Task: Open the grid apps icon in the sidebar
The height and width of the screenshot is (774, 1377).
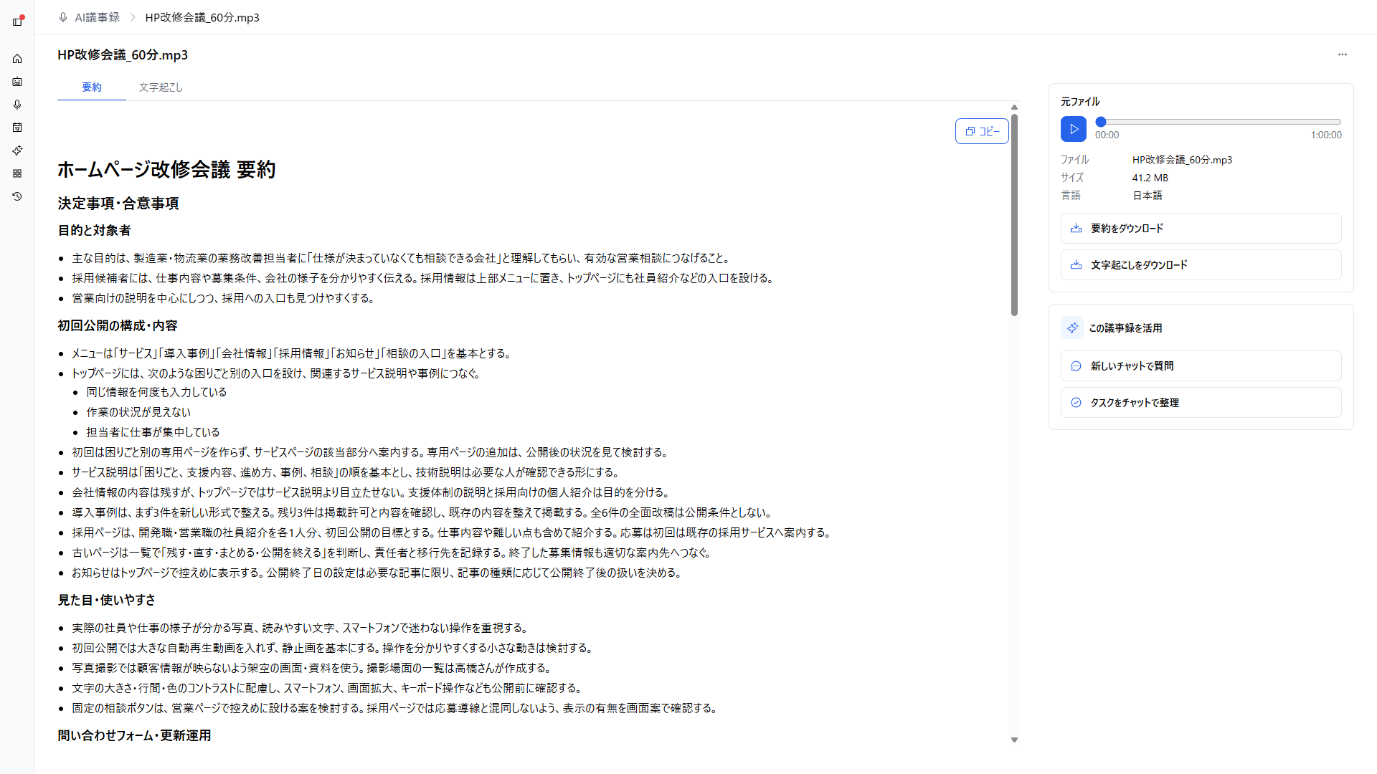Action: [x=17, y=173]
